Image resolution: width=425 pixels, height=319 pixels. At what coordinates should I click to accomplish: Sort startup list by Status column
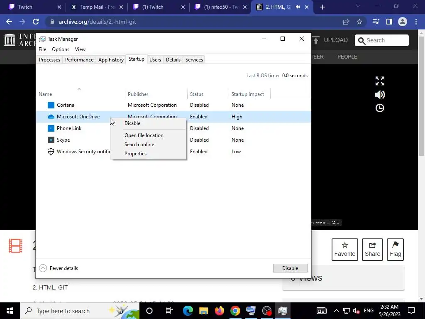(x=208, y=94)
